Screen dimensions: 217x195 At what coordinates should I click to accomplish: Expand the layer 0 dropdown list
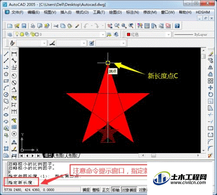point(103,34)
